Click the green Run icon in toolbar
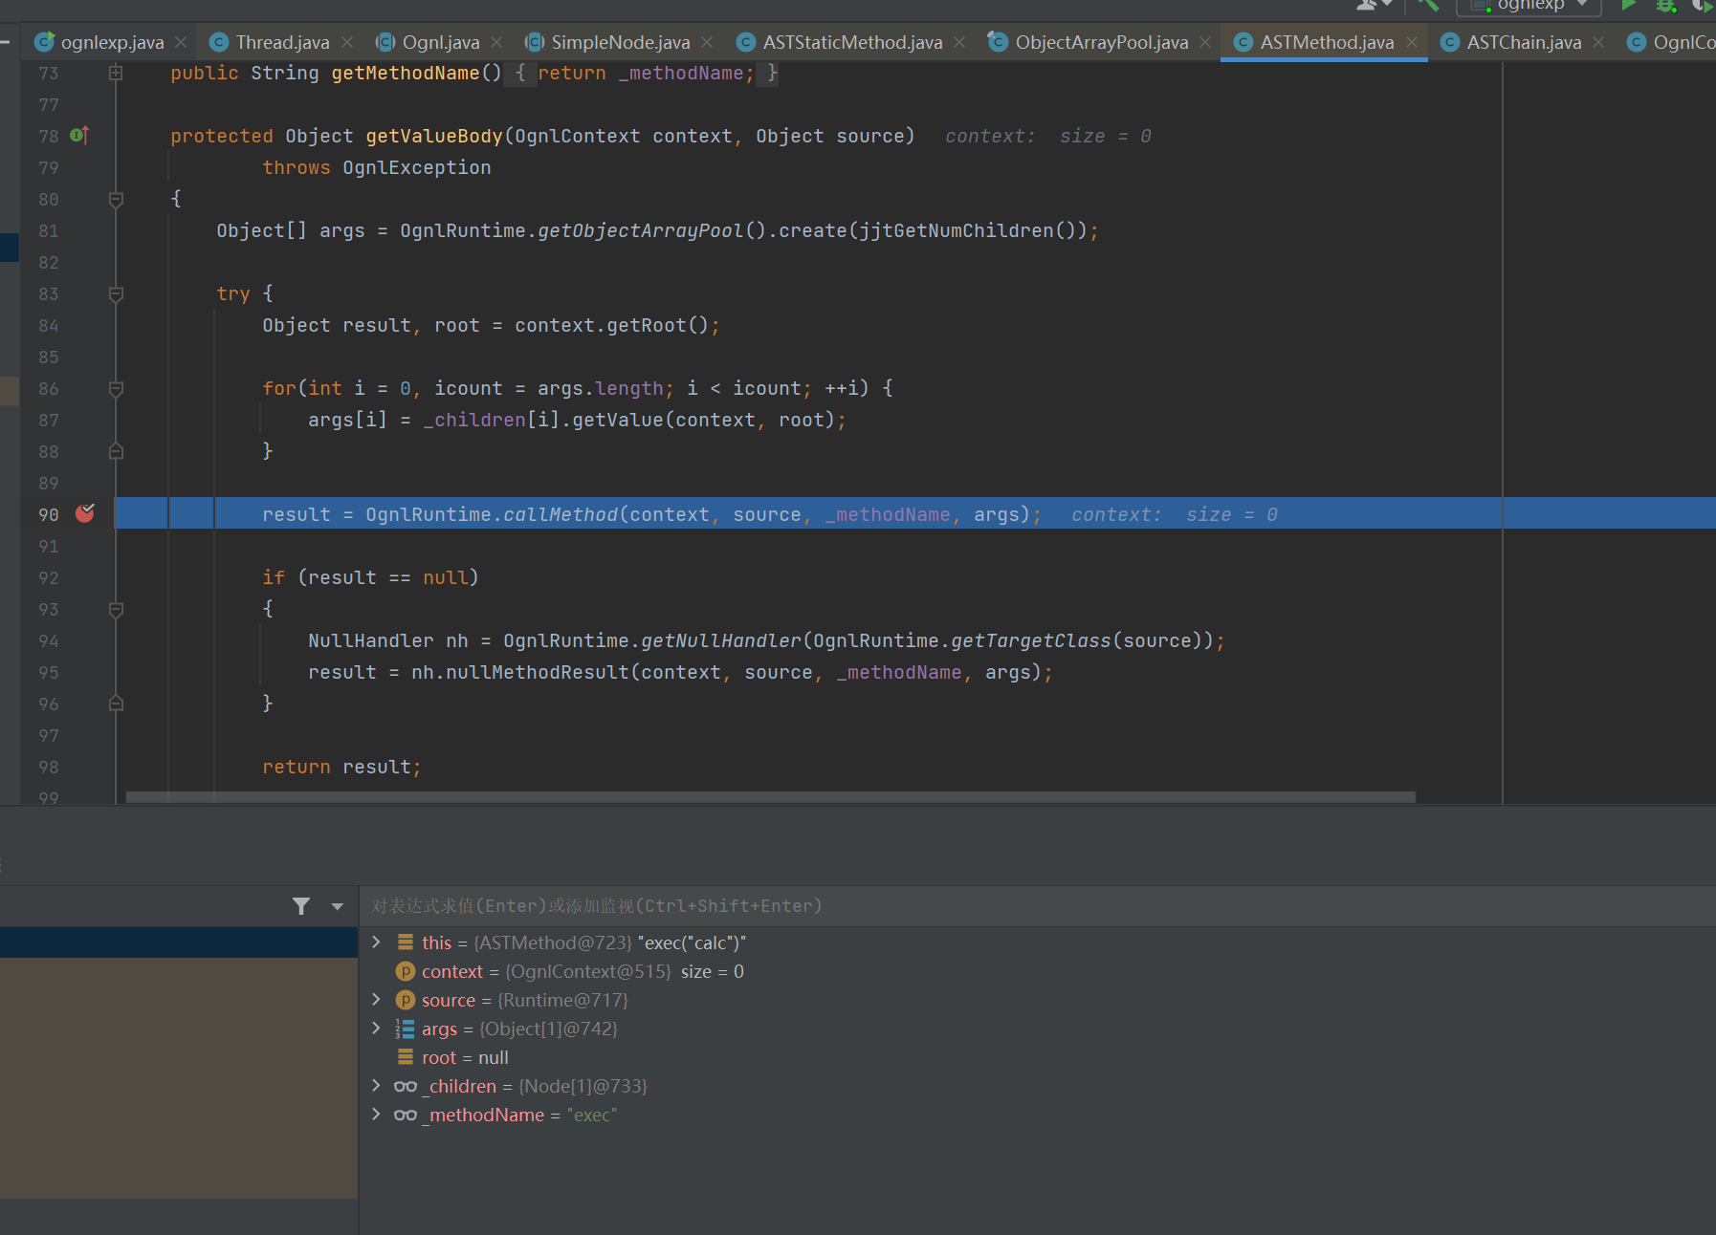1716x1235 pixels. tap(1628, 5)
